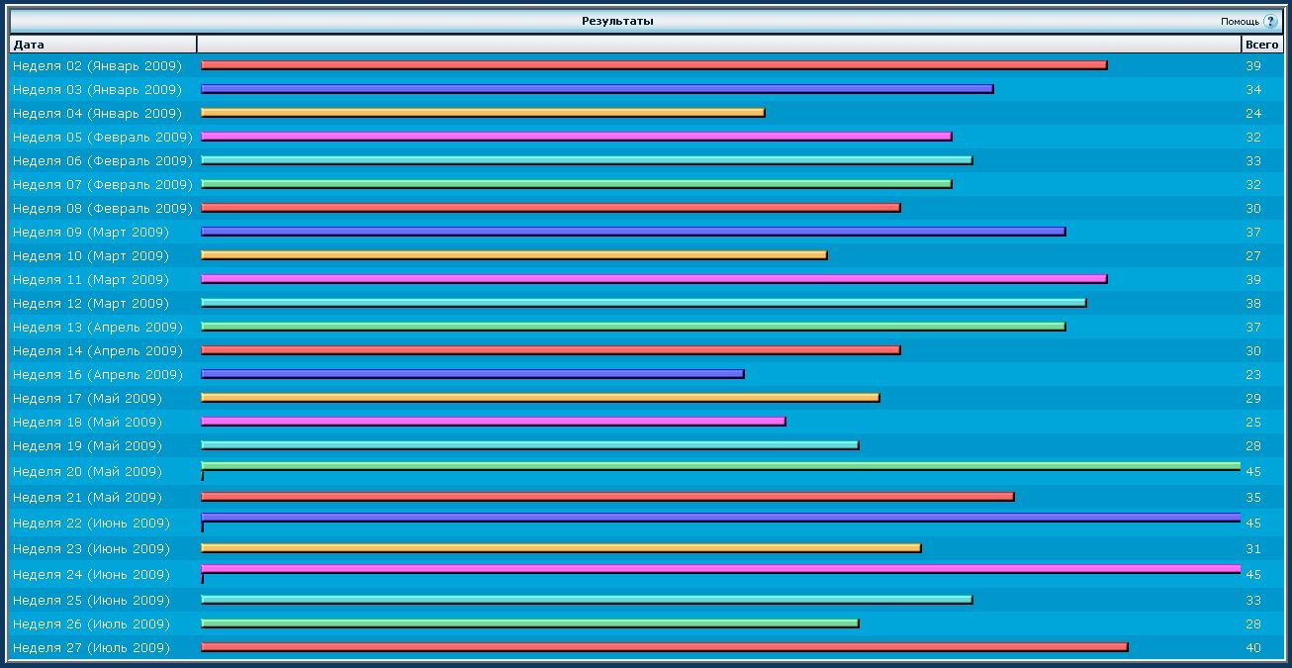Click the orange bar for Неделя 04
Image resolution: width=1292 pixels, height=668 pixels.
(483, 113)
